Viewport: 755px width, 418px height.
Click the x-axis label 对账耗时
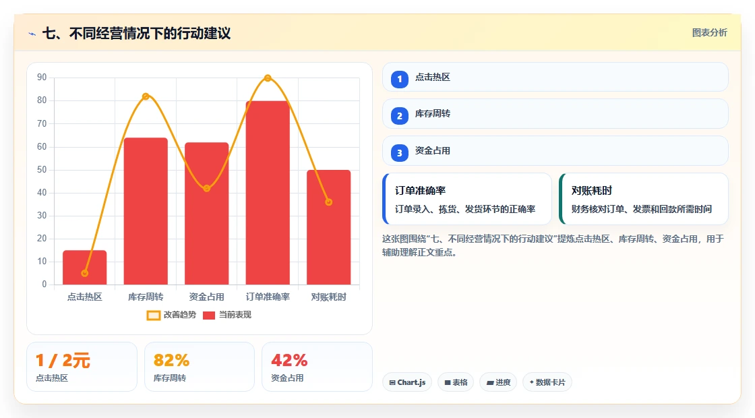(x=329, y=297)
